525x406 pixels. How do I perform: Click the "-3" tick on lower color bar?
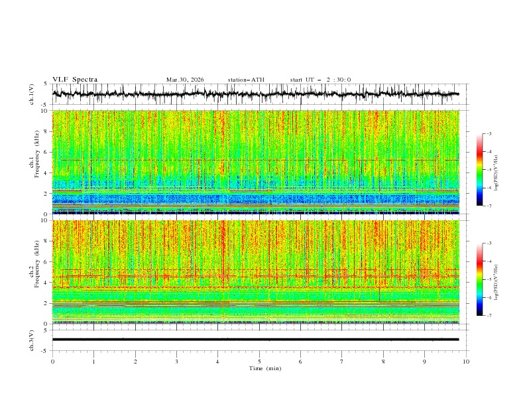489,243
